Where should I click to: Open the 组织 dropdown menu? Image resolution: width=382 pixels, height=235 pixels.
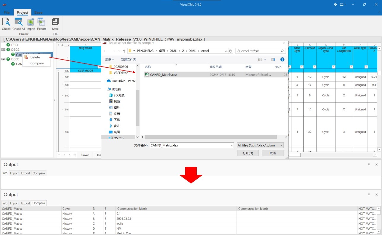pos(109,60)
